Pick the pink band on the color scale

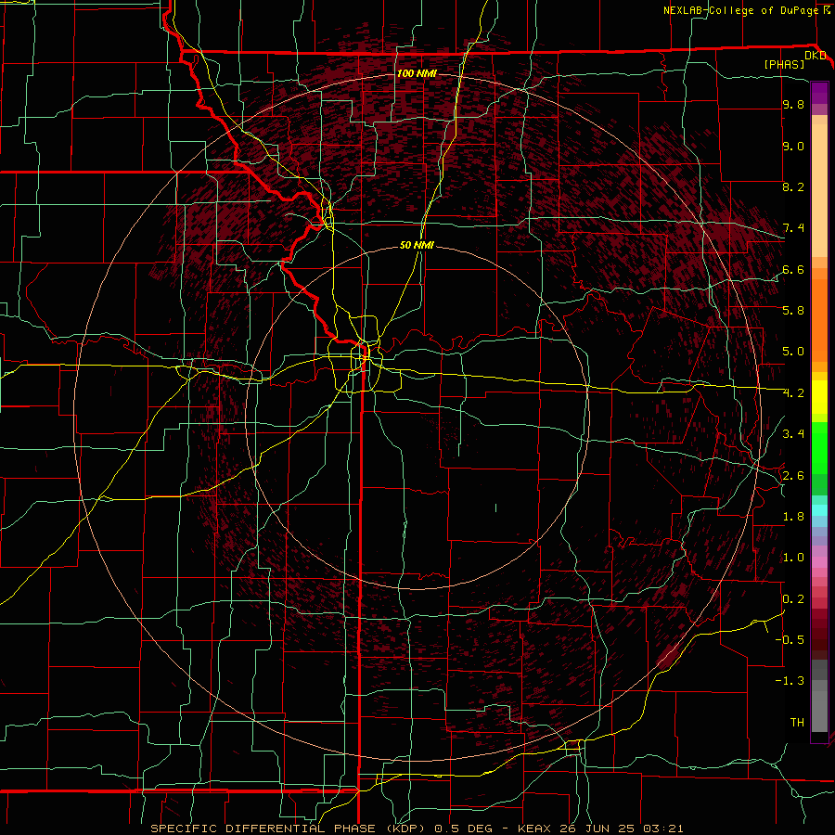click(819, 562)
